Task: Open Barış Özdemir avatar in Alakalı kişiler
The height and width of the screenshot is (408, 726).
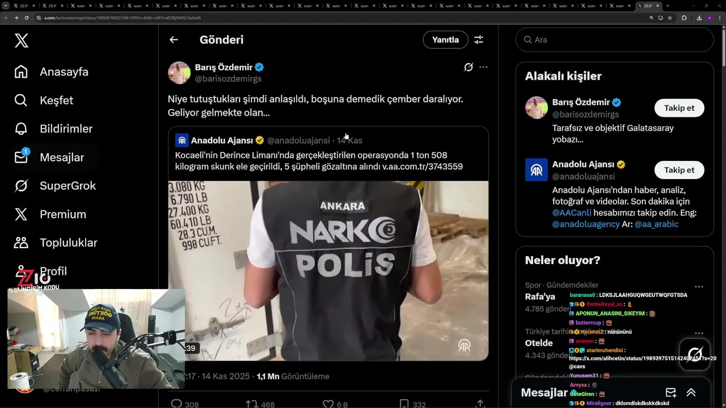Action: (x=536, y=108)
